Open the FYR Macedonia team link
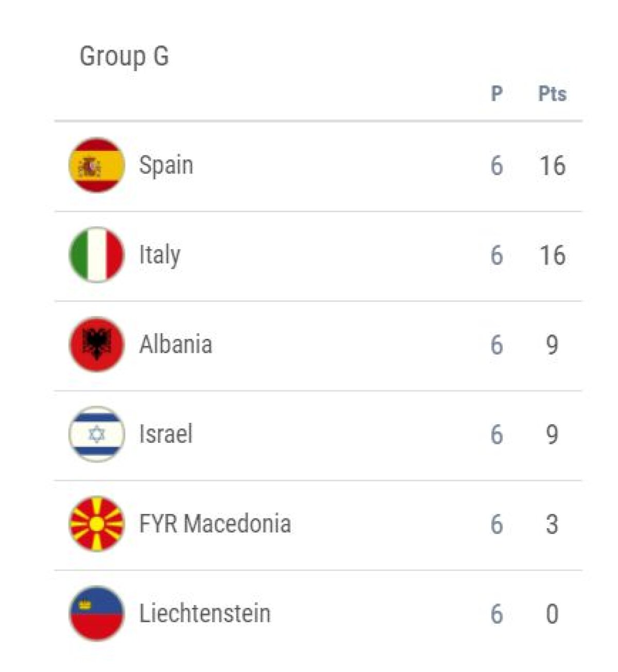This screenshot has width=618, height=672. pyautogui.click(x=215, y=524)
